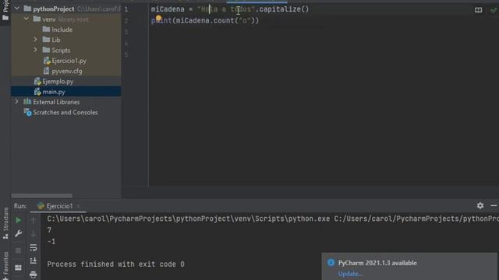Open Ejemplo.py file
This screenshot has height=280, width=499.
click(x=58, y=81)
